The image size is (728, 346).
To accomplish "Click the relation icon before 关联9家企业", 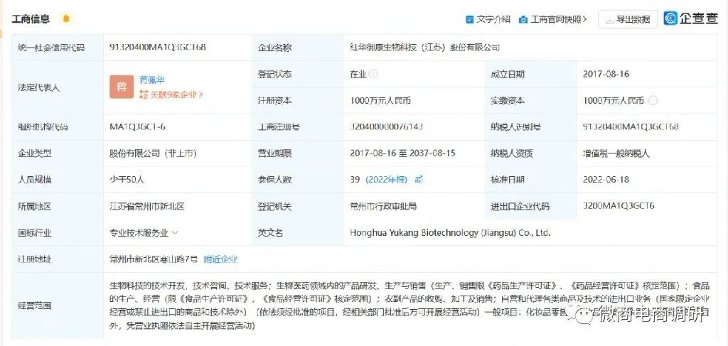I will 144,94.
